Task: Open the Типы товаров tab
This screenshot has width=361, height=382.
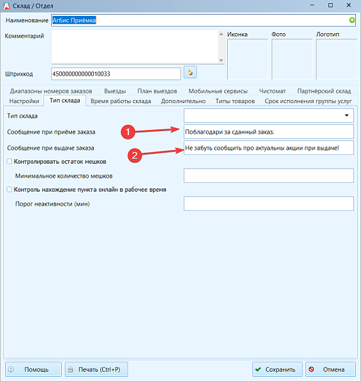Action: pos(235,101)
